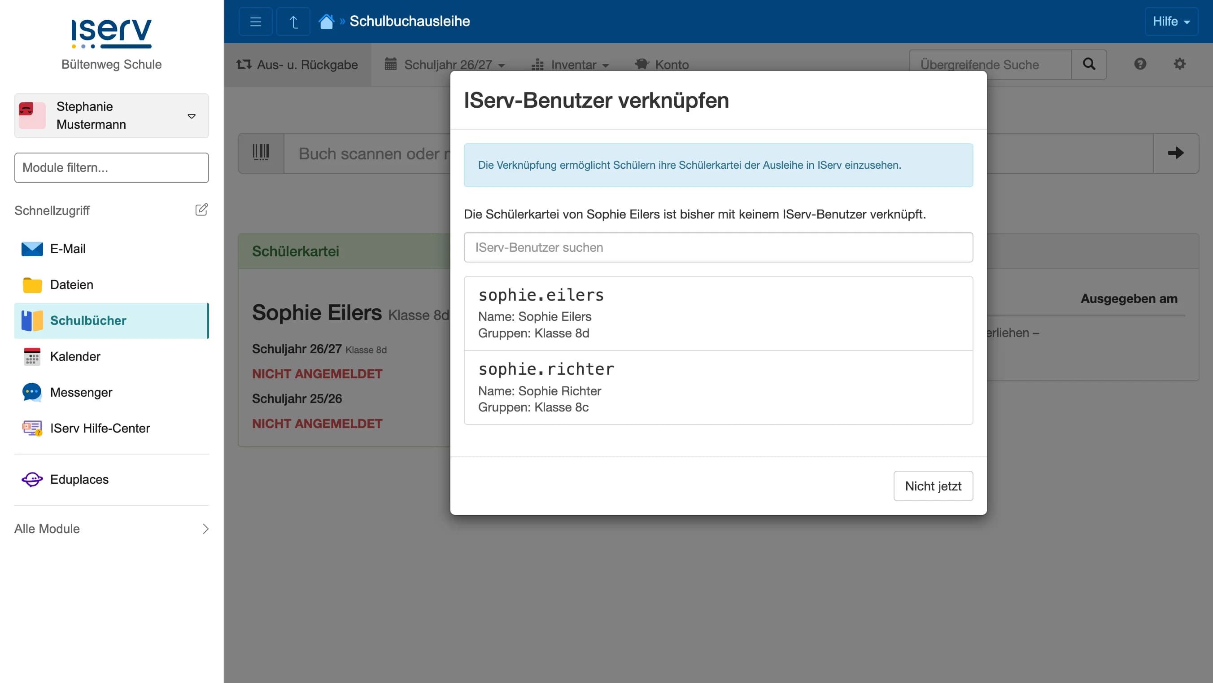
Task: Click the Bültenweg Schule name
Action: tap(112, 64)
